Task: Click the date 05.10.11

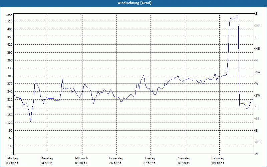Action: click(81, 163)
